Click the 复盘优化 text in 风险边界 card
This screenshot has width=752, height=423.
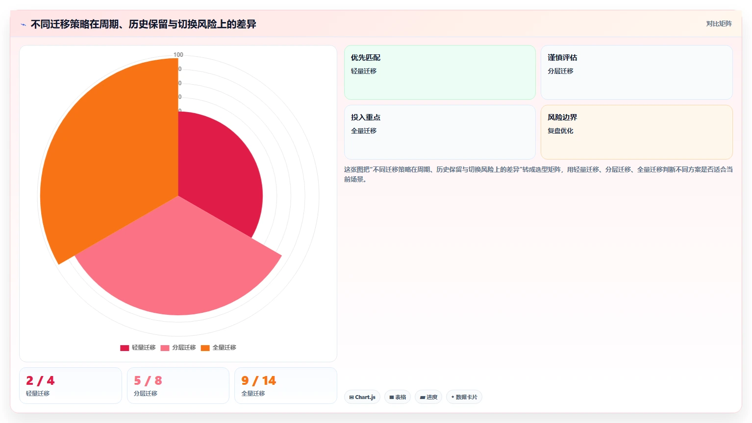point(560,131)
